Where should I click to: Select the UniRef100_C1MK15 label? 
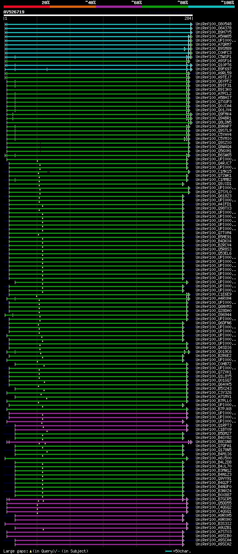[213, 172]
